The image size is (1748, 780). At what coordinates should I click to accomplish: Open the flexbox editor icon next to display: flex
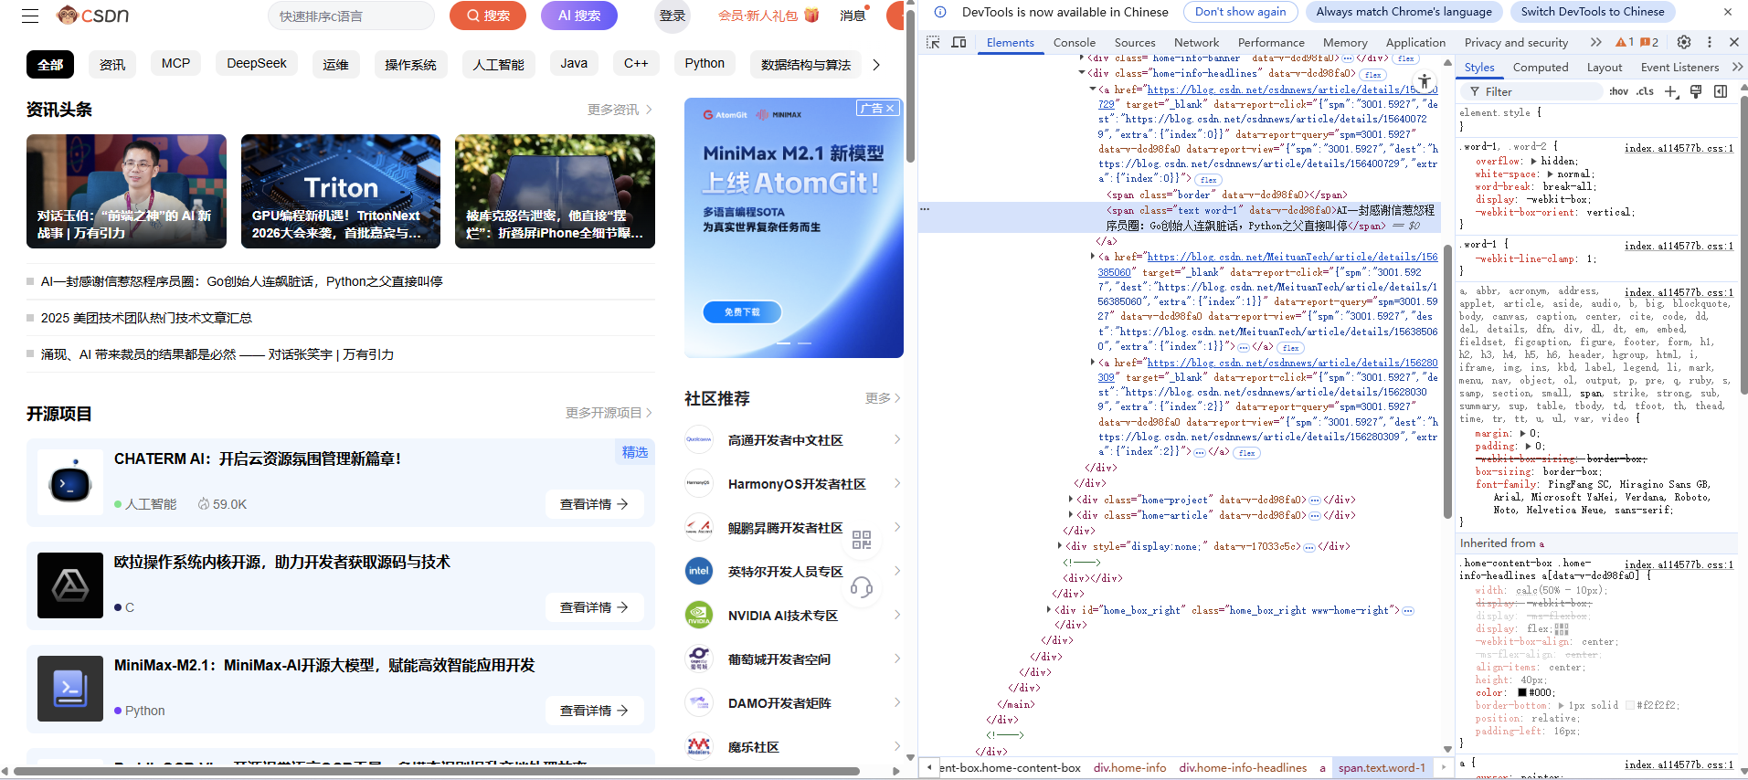coord(1562,629)
